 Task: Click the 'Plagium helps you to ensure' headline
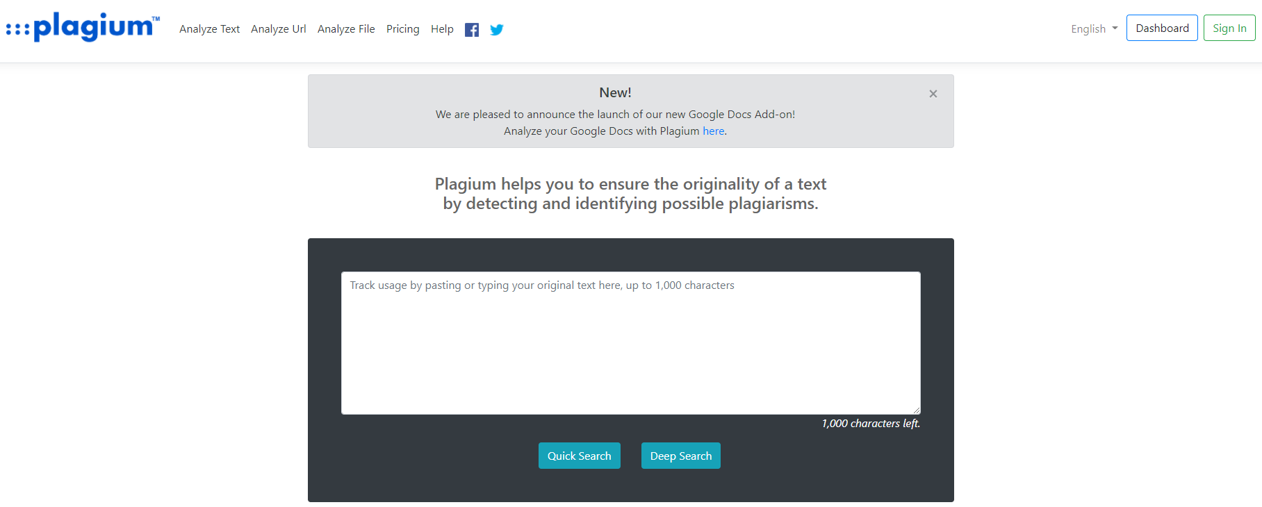(x=630, y=194)
